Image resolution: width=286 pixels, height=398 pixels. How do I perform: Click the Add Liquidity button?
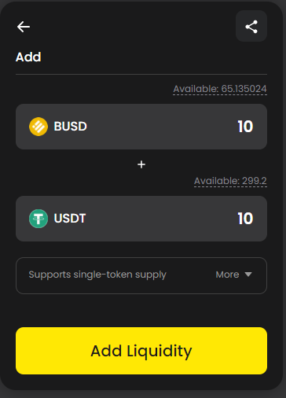141,351
